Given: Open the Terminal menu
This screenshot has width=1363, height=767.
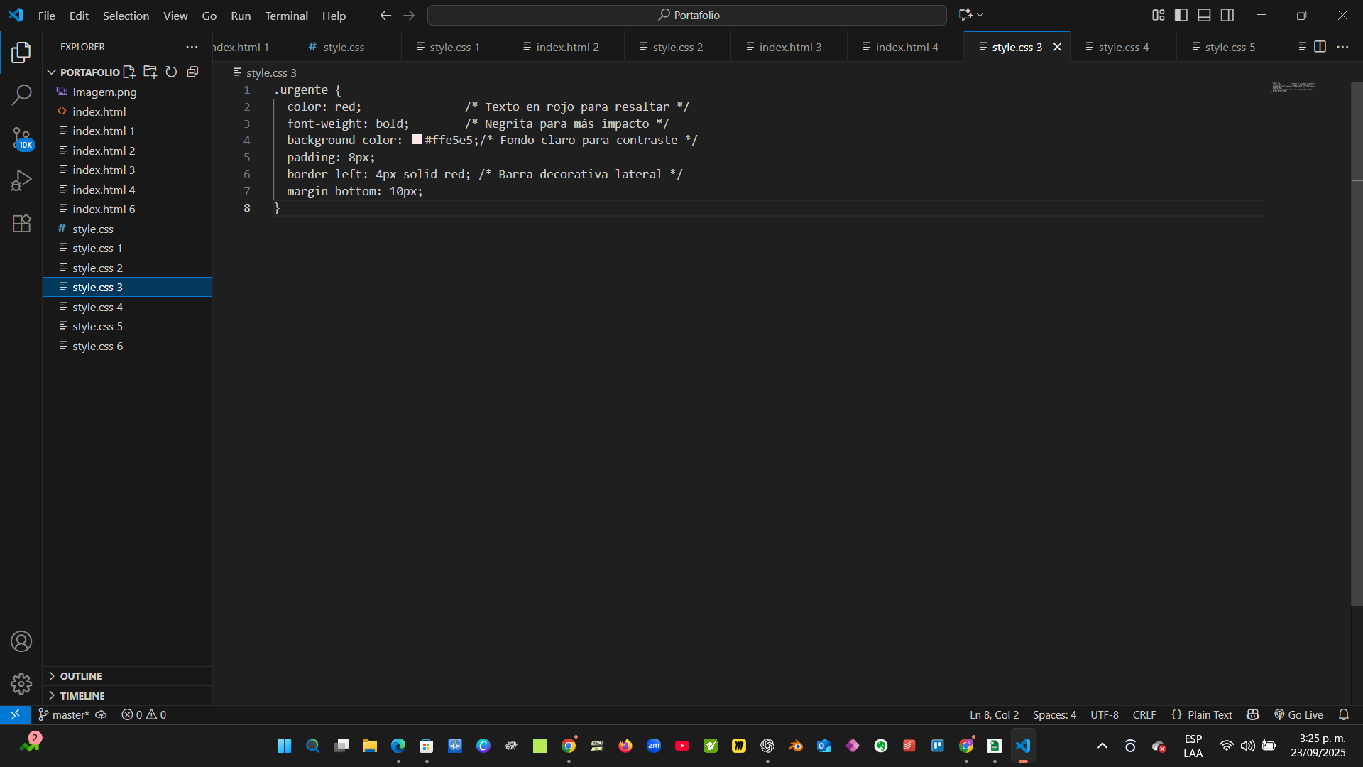Looking at the screenshot, I should pyautogui.click(x=286, y=16).
